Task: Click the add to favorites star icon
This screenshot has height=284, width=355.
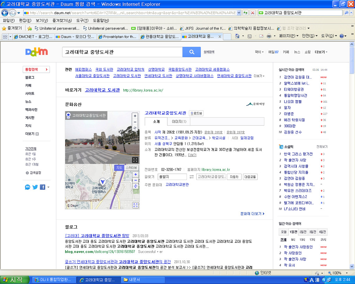Action: (x=29, y=28)
